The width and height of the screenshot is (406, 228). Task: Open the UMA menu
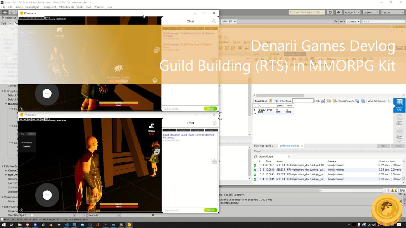[88, 7]
